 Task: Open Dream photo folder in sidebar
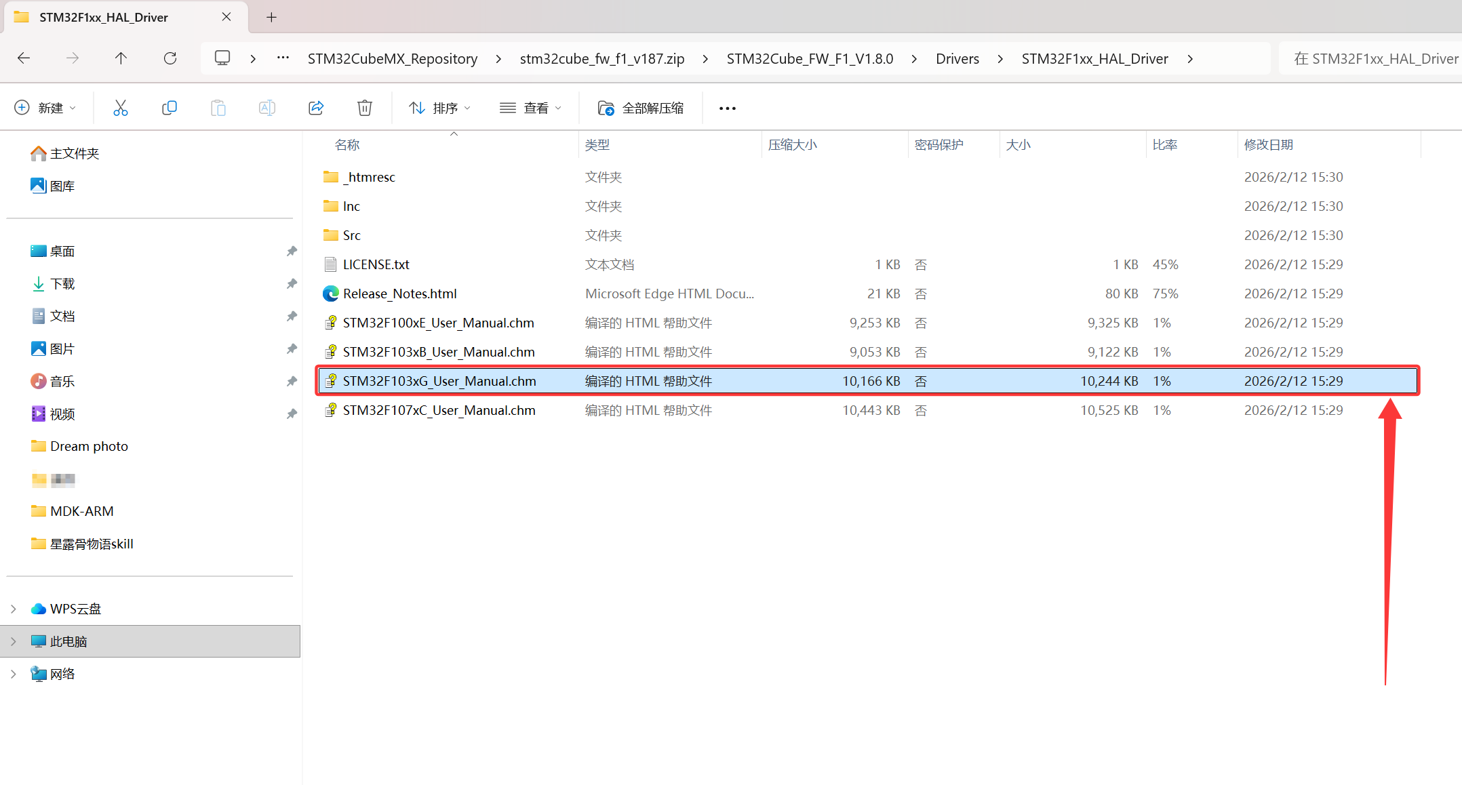click(79, 447)
